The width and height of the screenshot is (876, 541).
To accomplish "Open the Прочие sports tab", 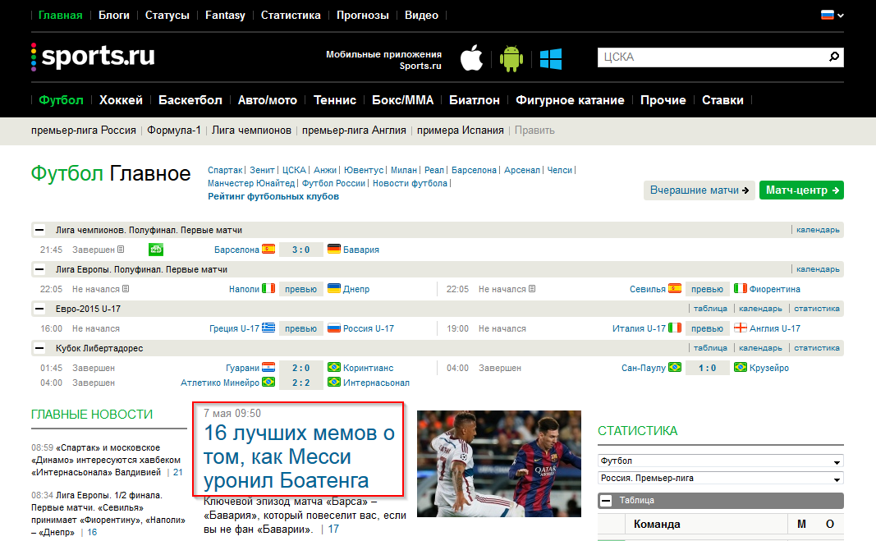I will point(663,100).
